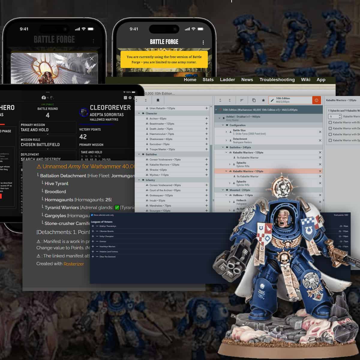Select Broodlord in the Rosterizer manifest
Image resolution: width=360 pixels, height=360 pixels.
tap(55, 191)
